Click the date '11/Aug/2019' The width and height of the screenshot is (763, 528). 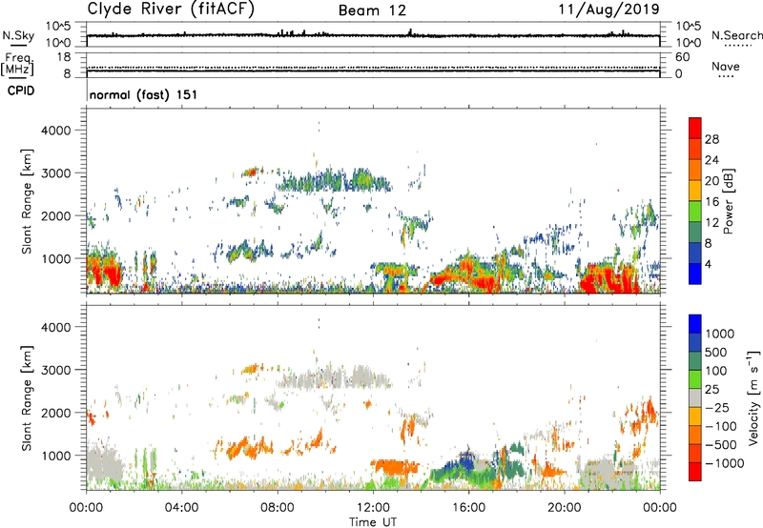tap(608, 10)
